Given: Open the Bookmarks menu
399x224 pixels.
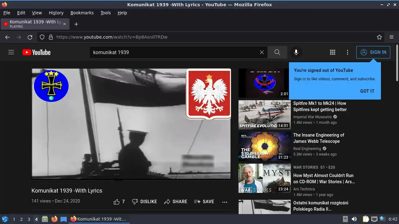Looking at the screenshot, I should (x=82, y=13).
